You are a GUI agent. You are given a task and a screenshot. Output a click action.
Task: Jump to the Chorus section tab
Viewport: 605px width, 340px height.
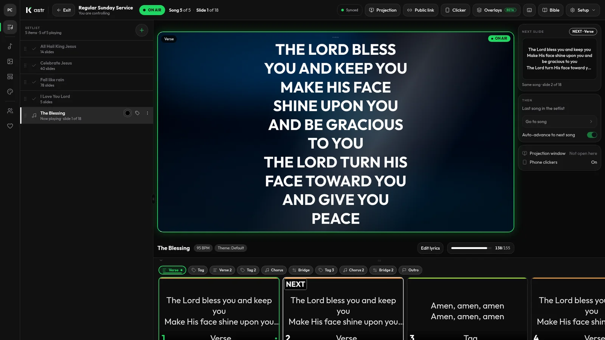coord(274,270)
